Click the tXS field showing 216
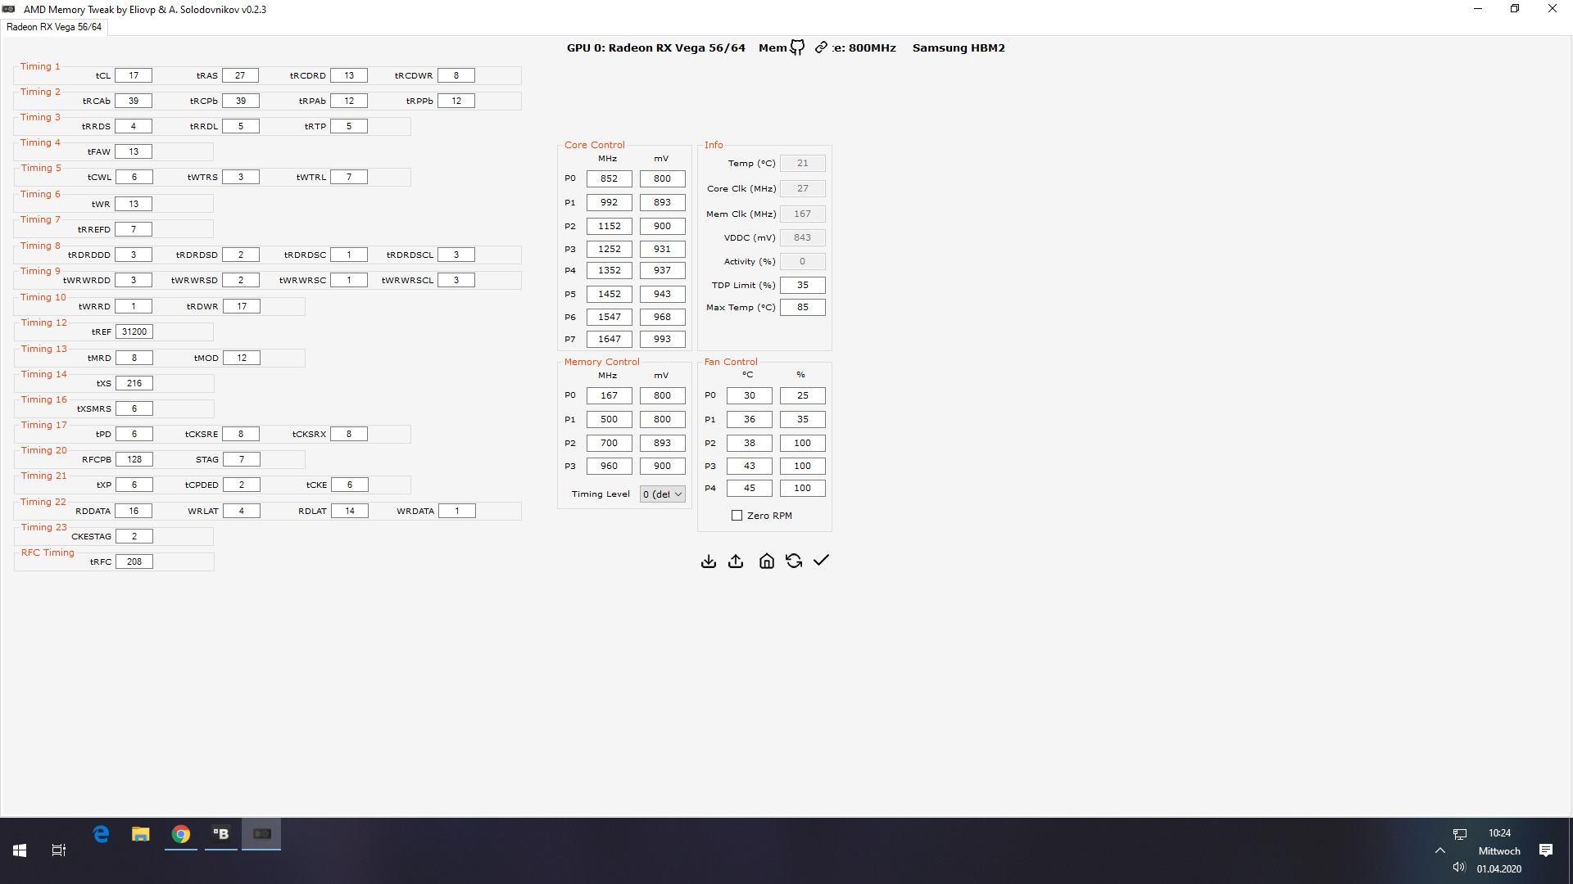Viewport: 1573px width, 884px height. tap(134, 383)
